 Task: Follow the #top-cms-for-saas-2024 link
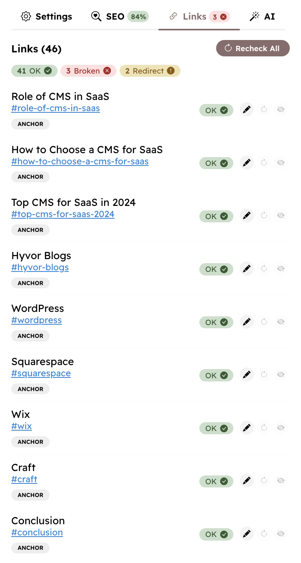click(x=63, y=214)
